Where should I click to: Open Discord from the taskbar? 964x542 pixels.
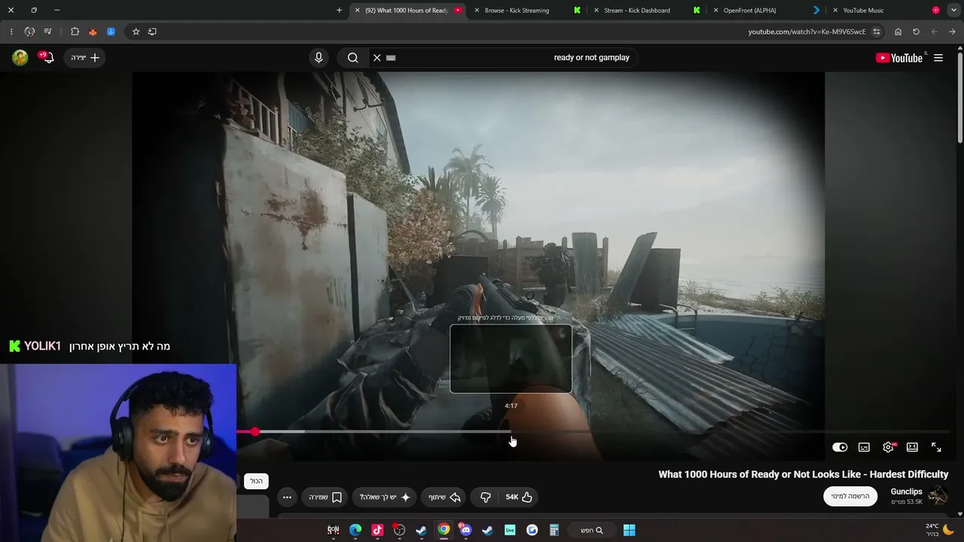465,530
